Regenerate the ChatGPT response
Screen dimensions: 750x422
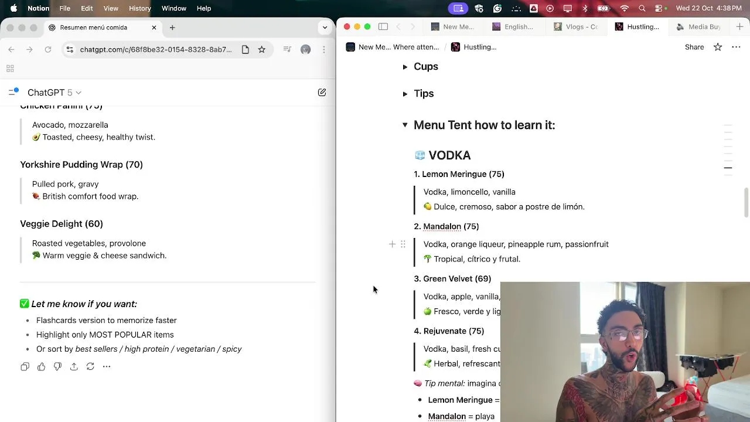(90, 366)
